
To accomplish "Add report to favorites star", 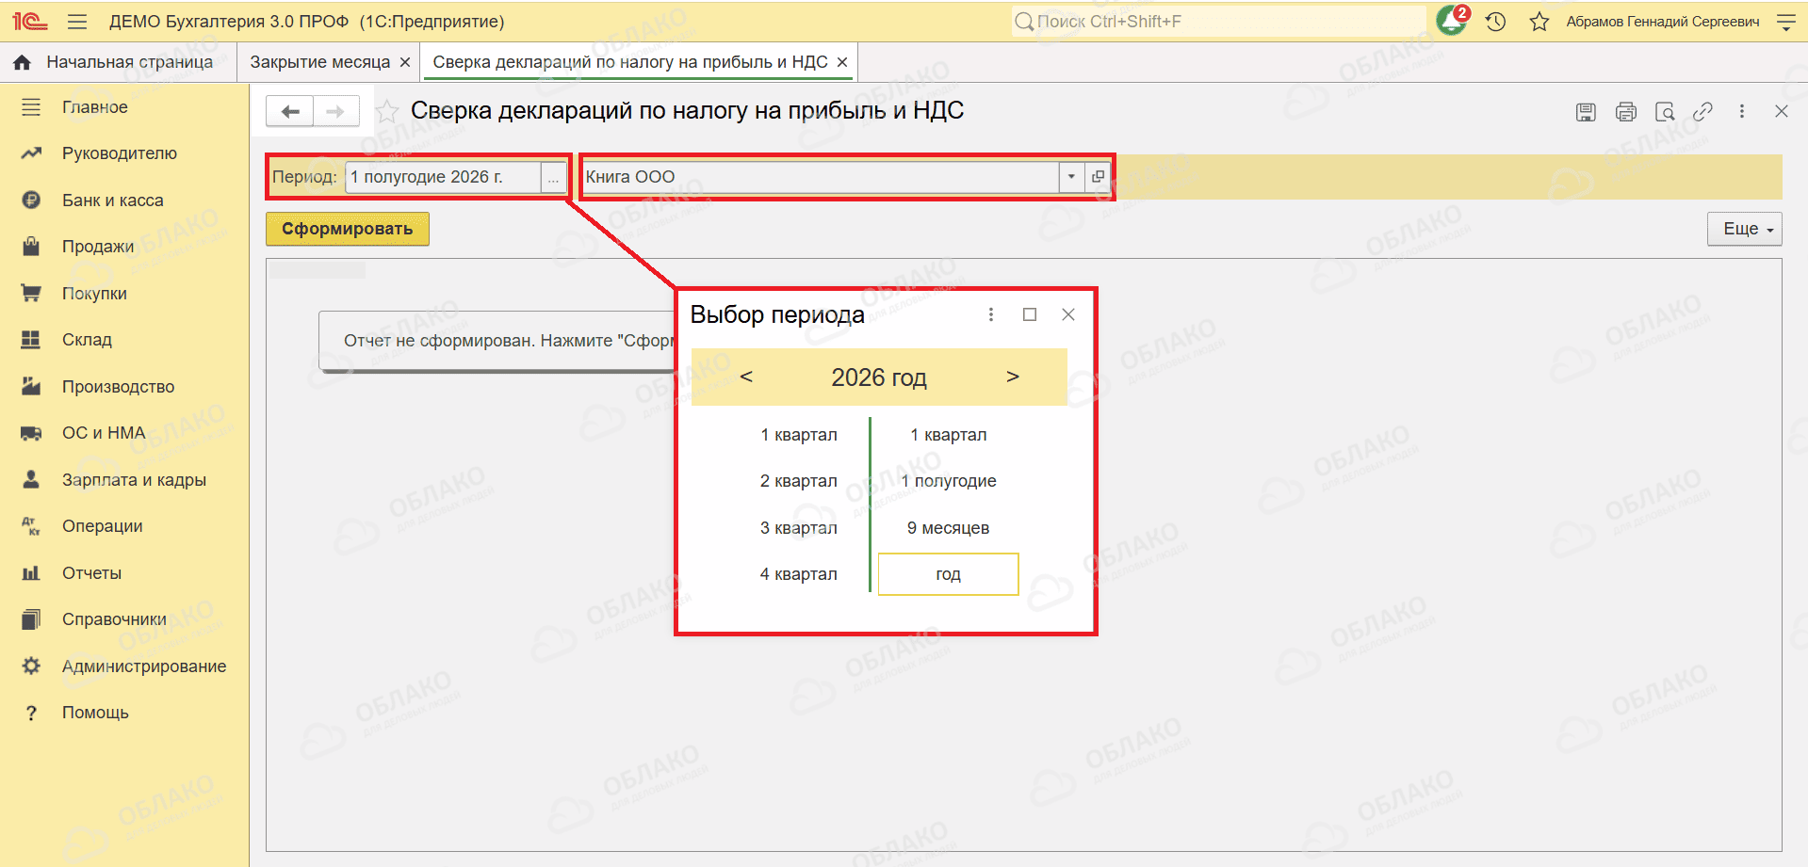I will [387, 111].
